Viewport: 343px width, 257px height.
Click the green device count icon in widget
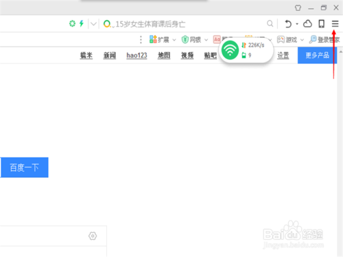tap(244, 55)
